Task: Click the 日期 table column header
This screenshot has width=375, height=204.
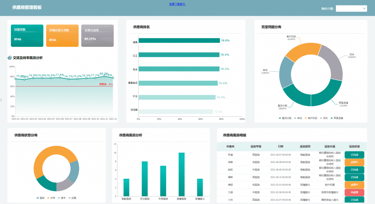Action: click(x=281, y=146)
